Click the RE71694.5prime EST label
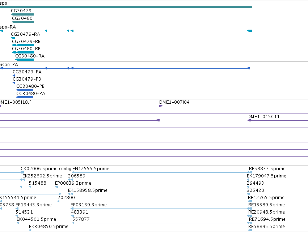Screen dimensions: 308x232 tap(267, 219)
